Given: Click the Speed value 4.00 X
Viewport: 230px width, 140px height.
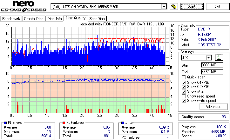Looking at the screenshot, I should pyautogui.click(x=220, y=136).
